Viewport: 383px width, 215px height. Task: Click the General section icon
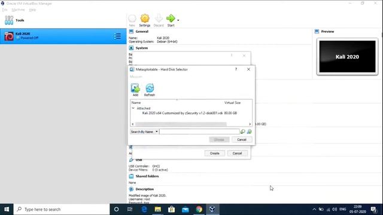[x=131, y=32]
